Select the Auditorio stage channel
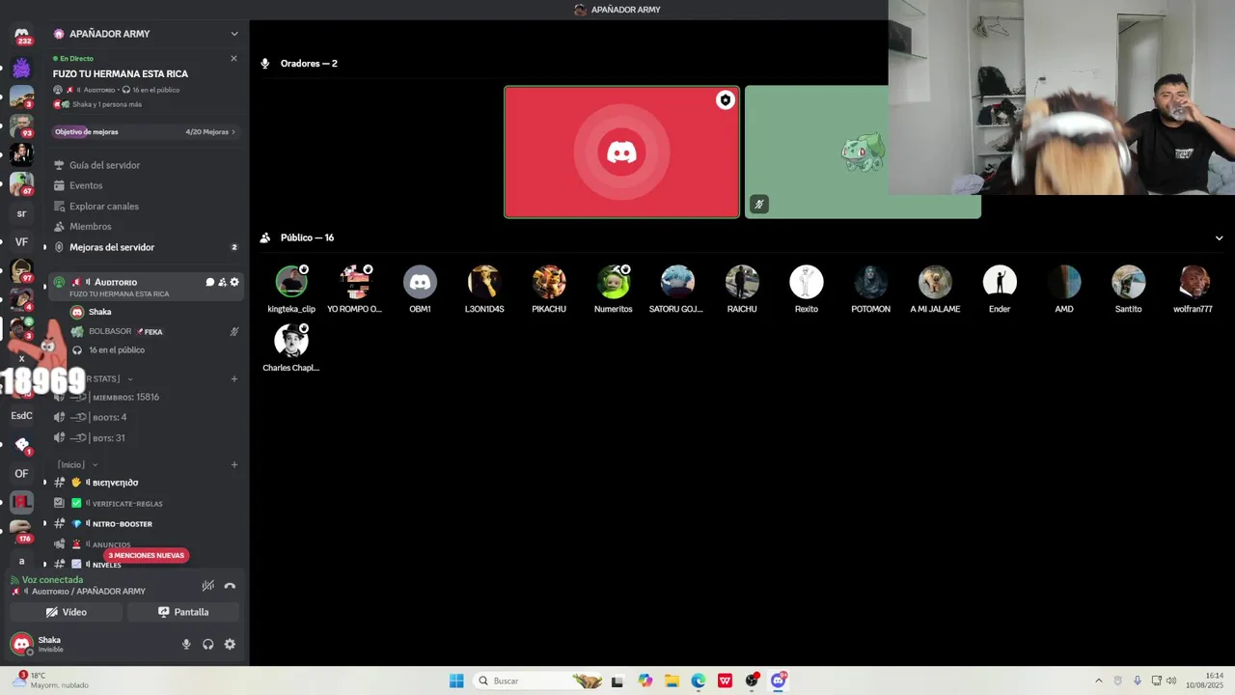The image size is (1235, 695). click(145, 287)
